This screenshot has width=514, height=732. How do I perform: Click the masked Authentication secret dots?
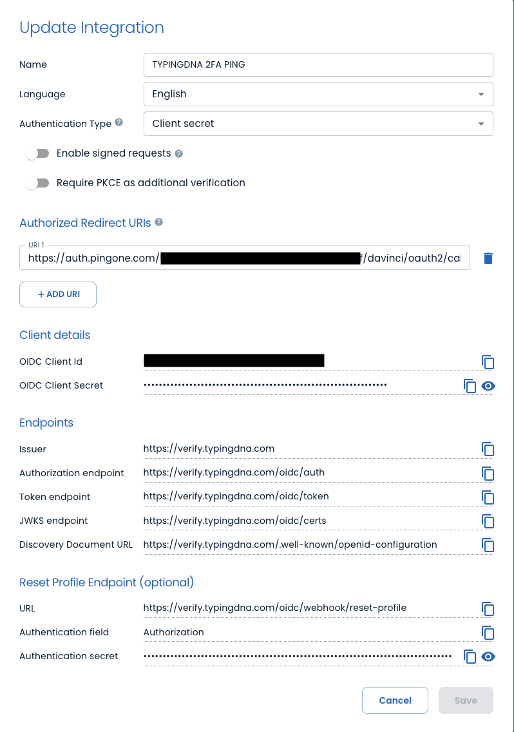coord(298,657)
